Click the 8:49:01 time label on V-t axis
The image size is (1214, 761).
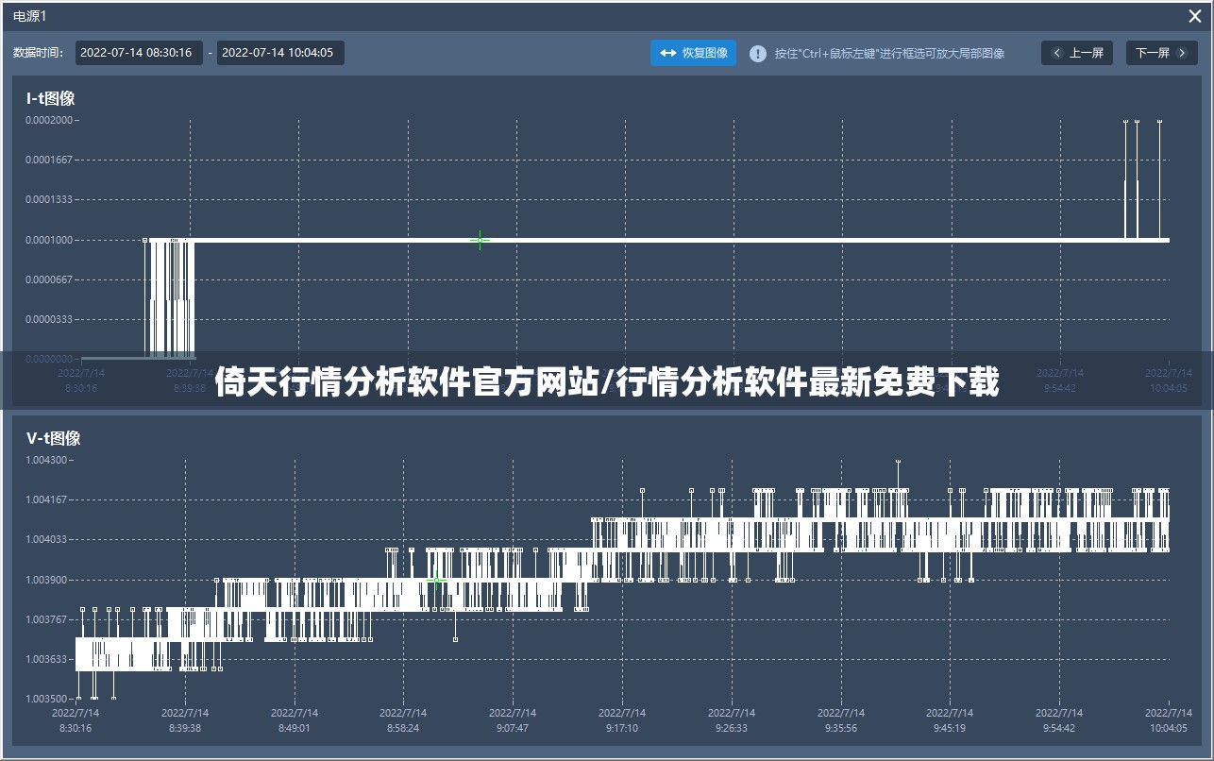coord(295,728)
